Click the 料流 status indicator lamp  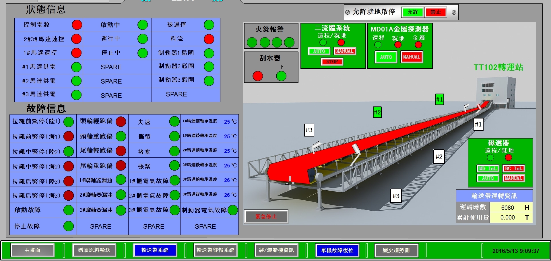pos(209,39)
